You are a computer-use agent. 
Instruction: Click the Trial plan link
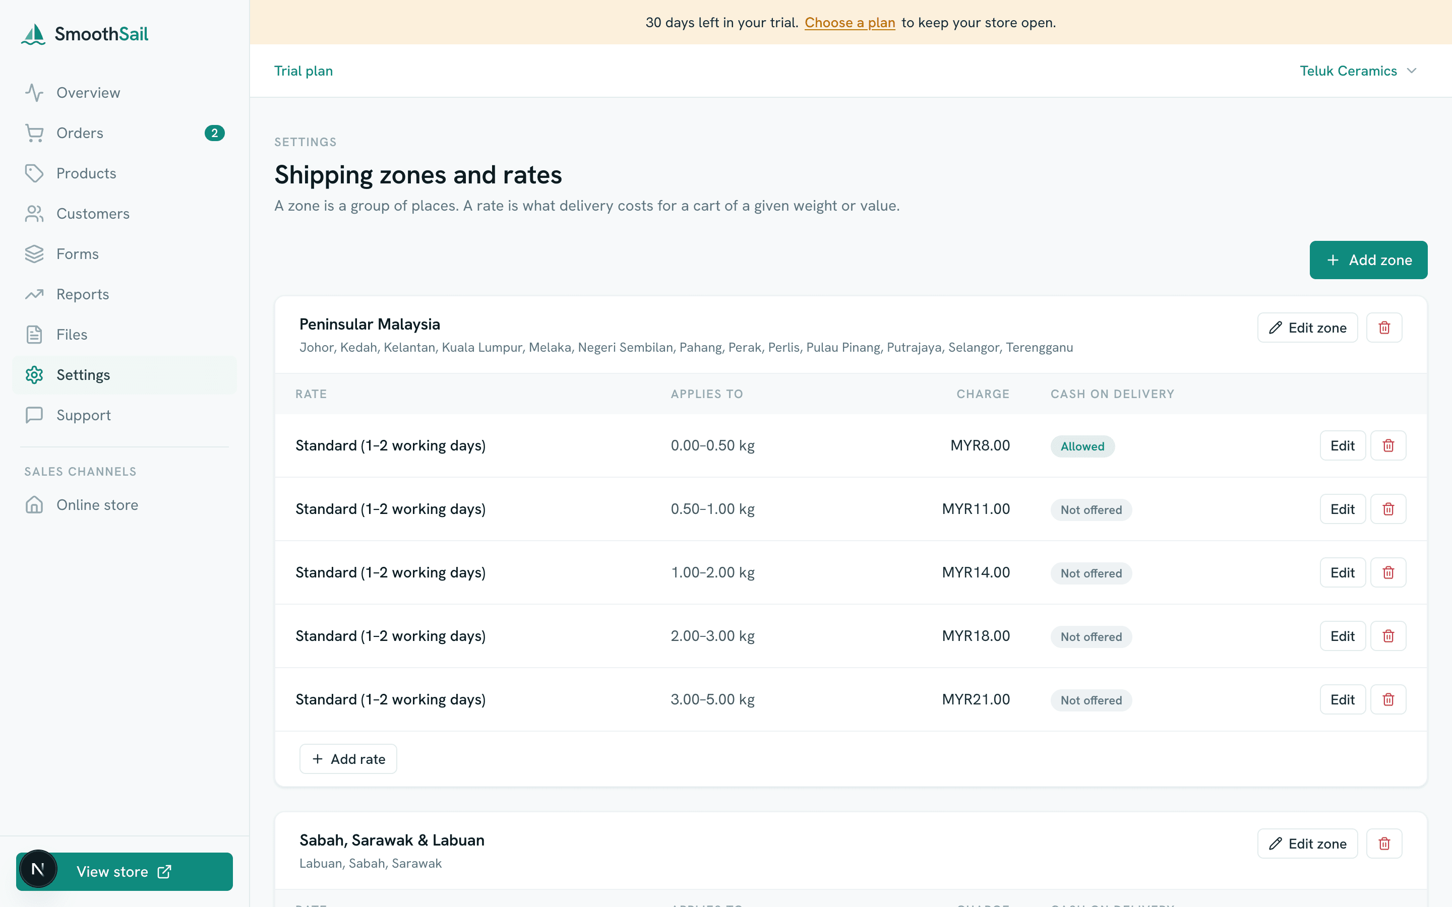303,71
